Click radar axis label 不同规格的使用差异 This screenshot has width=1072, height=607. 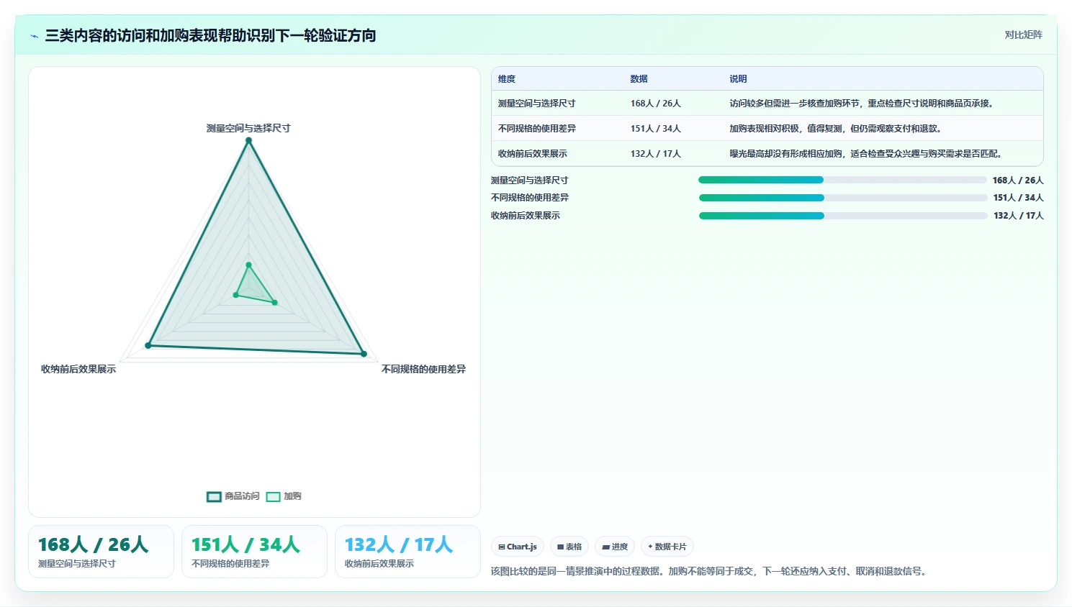tap(423, 369)
